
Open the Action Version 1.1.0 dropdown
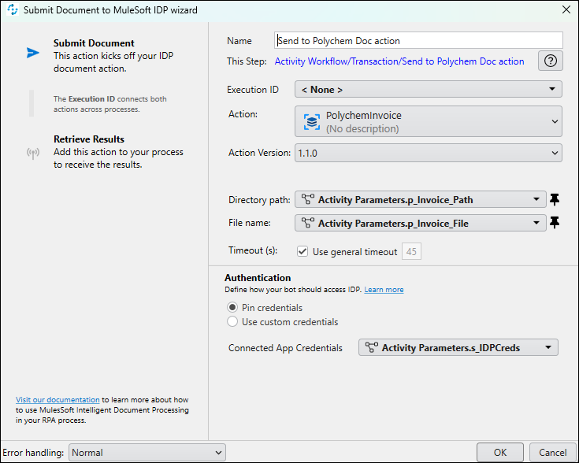coord(429,153)
